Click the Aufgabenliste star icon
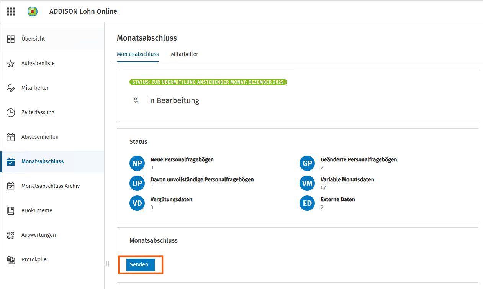Screen dimensions: 483x289 tap(11, 63)
